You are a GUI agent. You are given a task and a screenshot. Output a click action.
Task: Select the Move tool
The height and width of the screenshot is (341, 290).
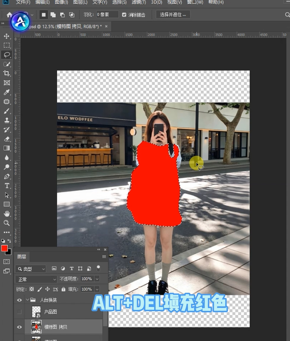coord(7,36)
